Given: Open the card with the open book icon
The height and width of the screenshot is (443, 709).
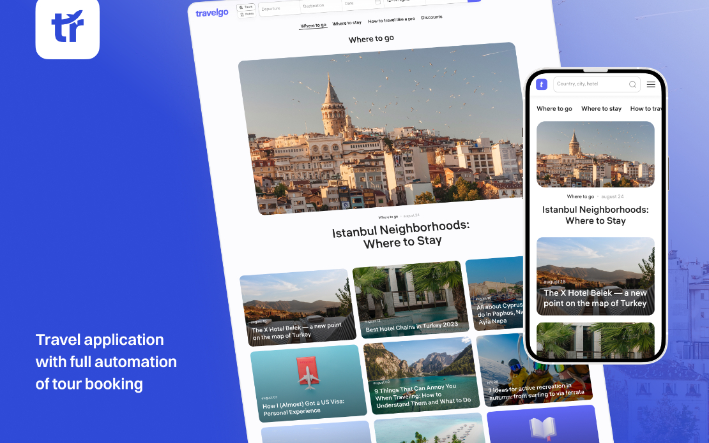Looking at the screenshot, I should 542,424.
